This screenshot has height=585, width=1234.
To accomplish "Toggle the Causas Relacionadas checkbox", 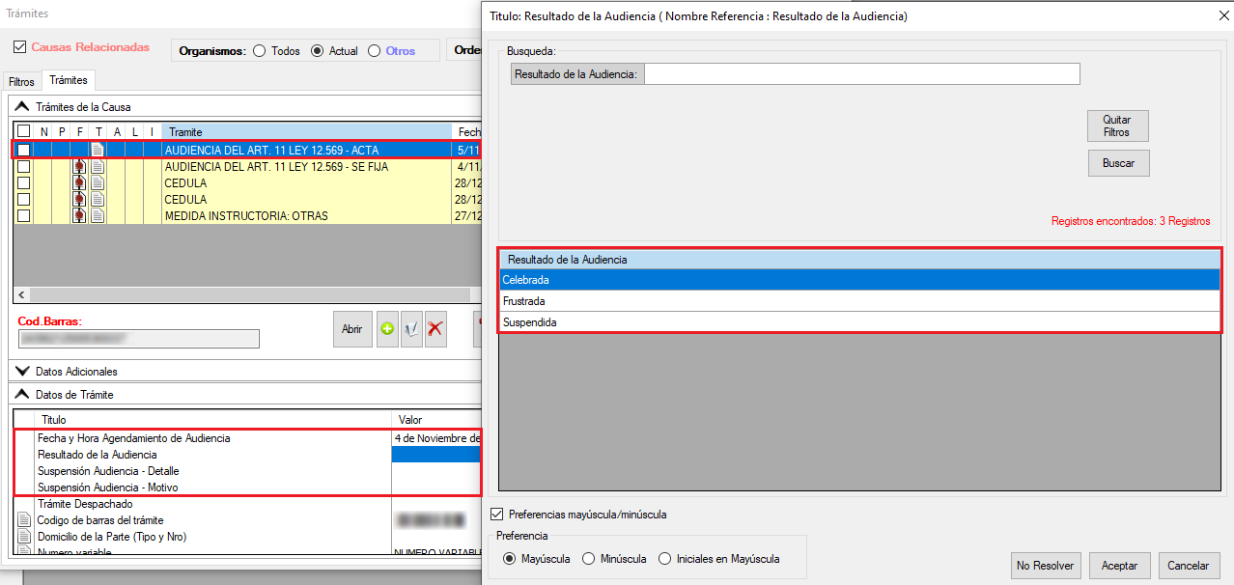I will click(20, 47).
